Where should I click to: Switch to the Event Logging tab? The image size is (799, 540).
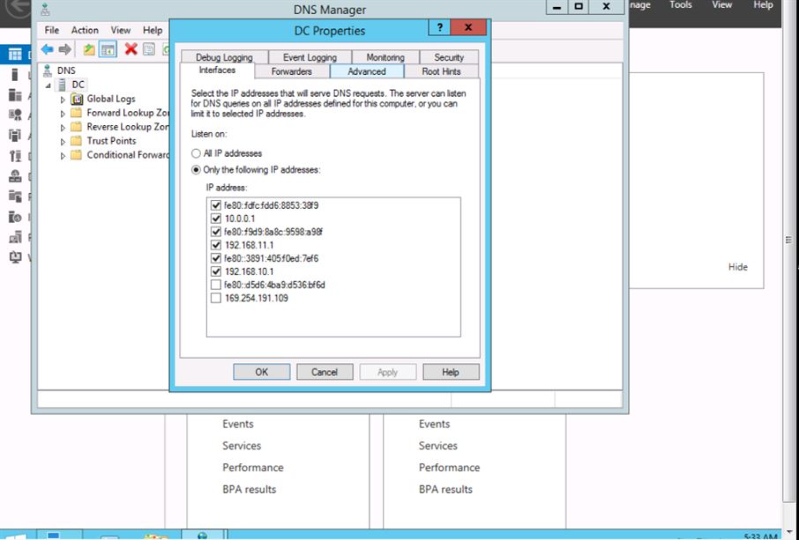[310, 57]
